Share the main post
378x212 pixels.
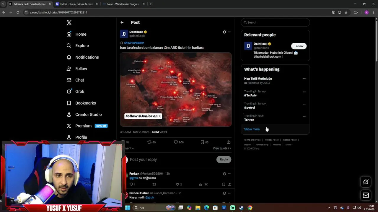click(229, 142)
